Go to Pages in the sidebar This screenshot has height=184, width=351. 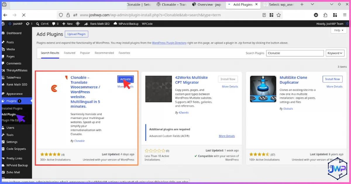point(11,56)
